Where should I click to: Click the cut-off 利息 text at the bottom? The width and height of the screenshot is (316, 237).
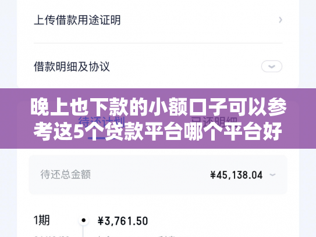[166, 236]
